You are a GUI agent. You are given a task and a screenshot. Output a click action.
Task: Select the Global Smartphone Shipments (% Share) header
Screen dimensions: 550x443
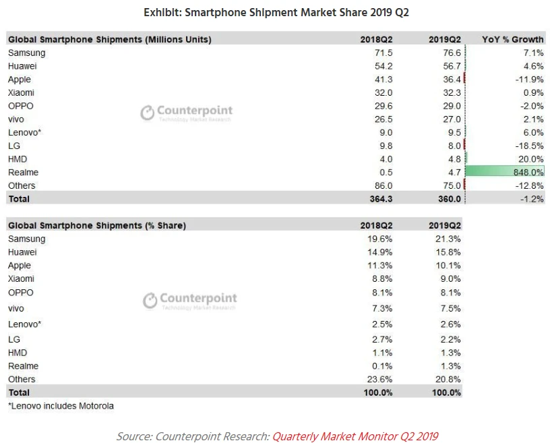tap(97, 225)
